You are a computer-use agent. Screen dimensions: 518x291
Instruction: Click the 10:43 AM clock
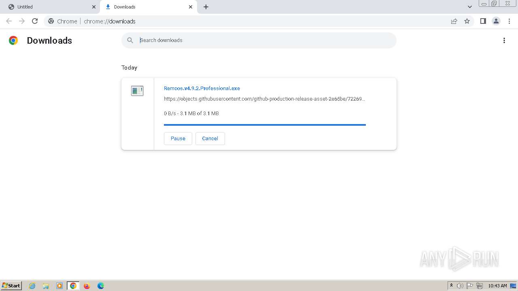pos(497,286)
